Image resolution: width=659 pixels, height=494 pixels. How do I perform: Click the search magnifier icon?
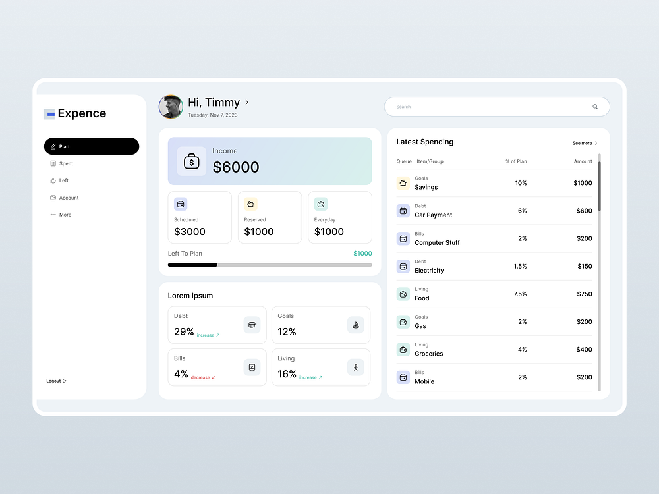[595, 106]
